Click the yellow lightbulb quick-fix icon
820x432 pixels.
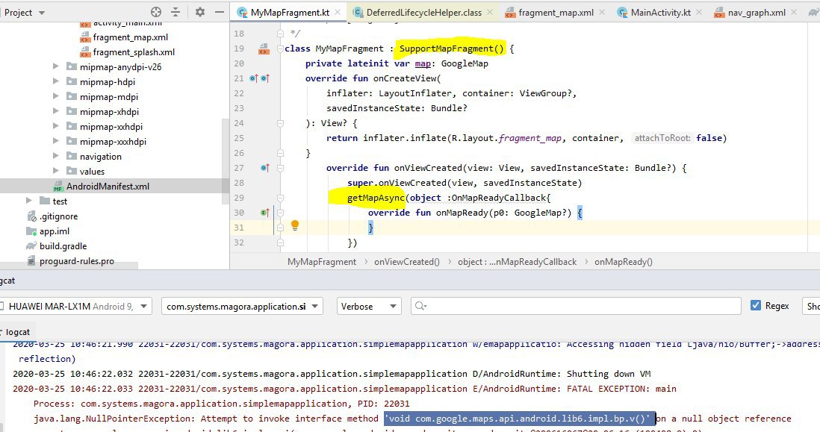click(295, 225)
